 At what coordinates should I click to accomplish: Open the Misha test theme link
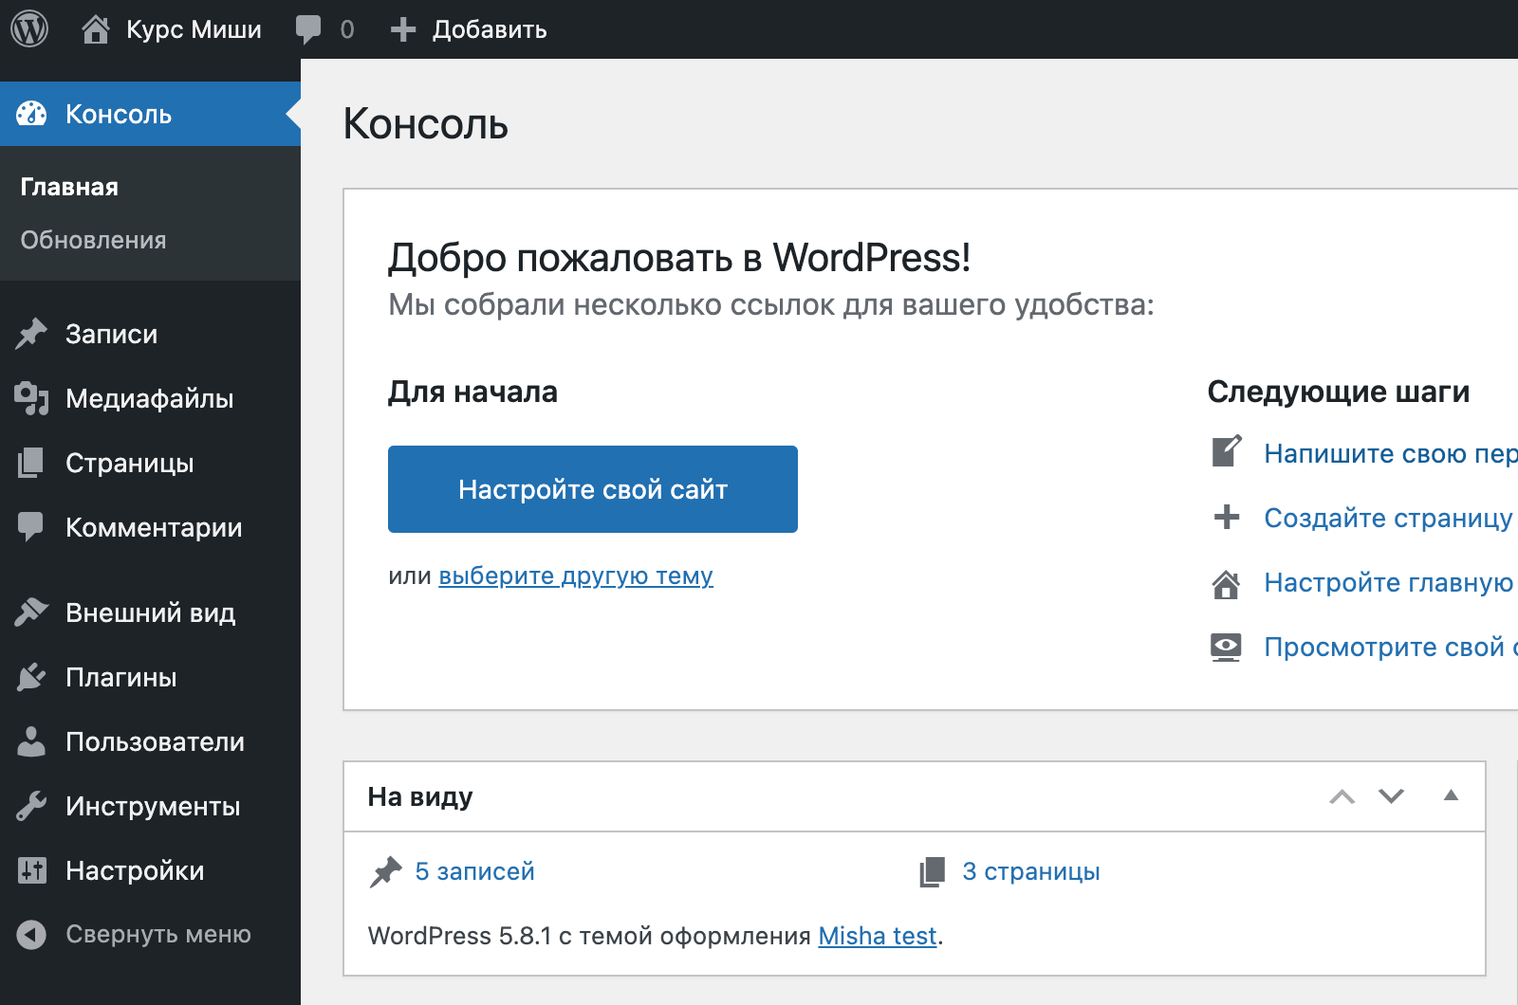pos(878,936)
